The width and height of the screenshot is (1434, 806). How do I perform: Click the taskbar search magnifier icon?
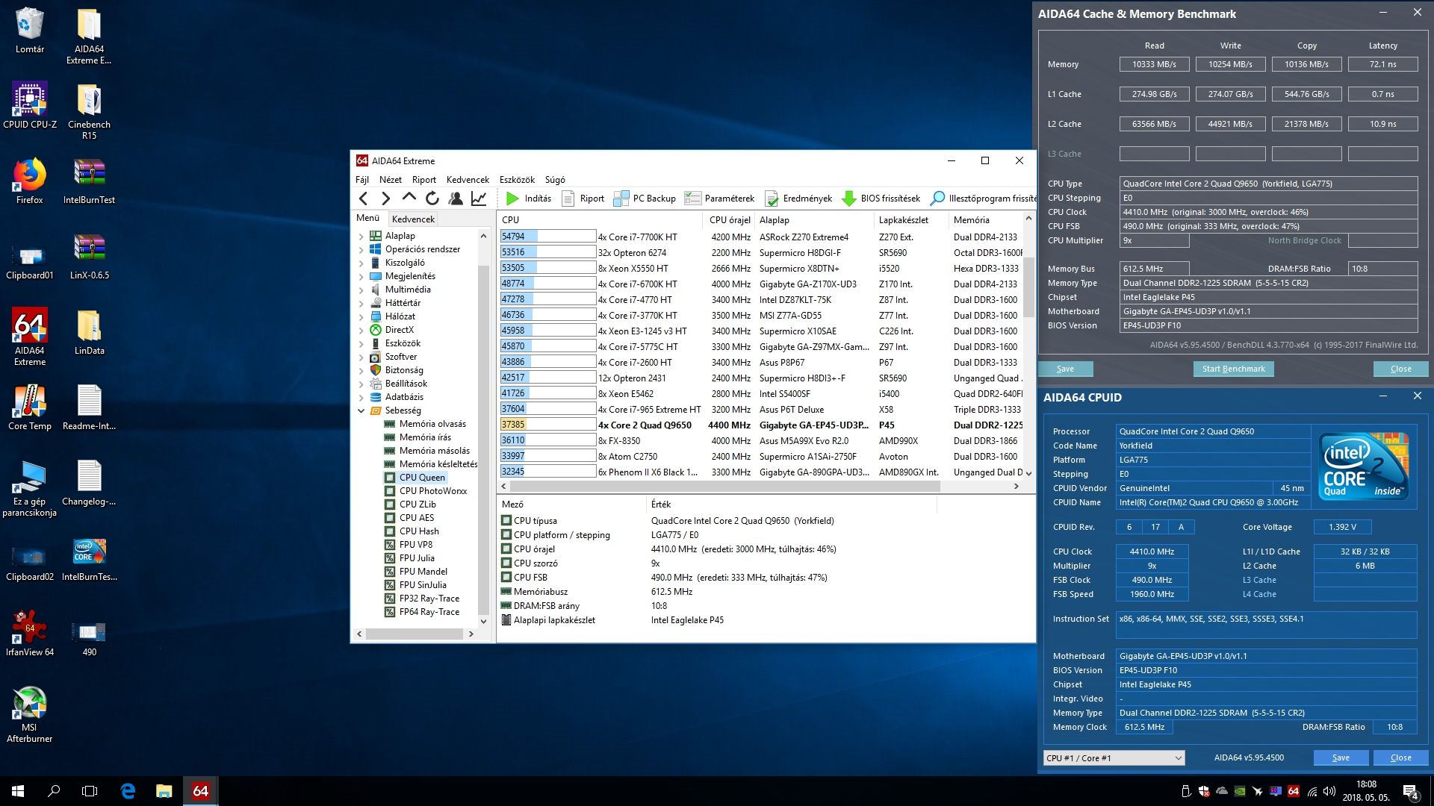(x=54, y=791)
